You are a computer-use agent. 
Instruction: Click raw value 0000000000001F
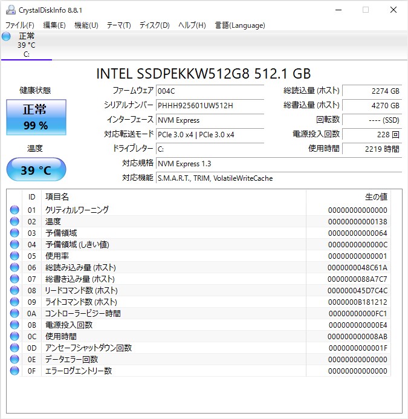[x=358, y=348]
